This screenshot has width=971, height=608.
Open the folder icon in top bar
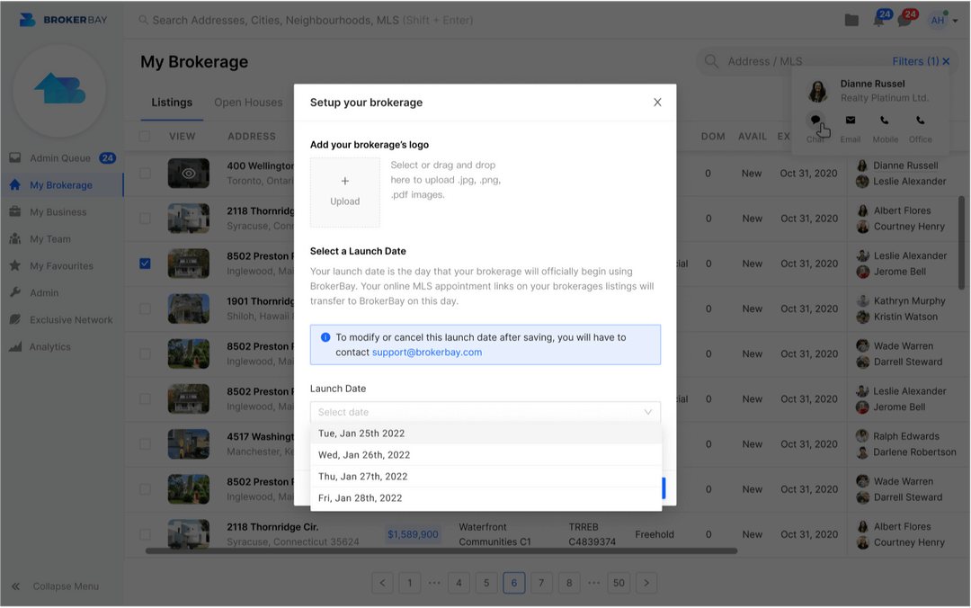851,20
